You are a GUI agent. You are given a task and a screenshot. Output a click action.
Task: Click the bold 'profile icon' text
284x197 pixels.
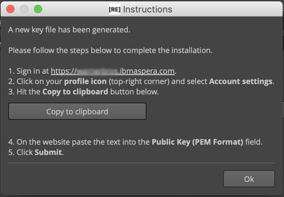[85, 81]
